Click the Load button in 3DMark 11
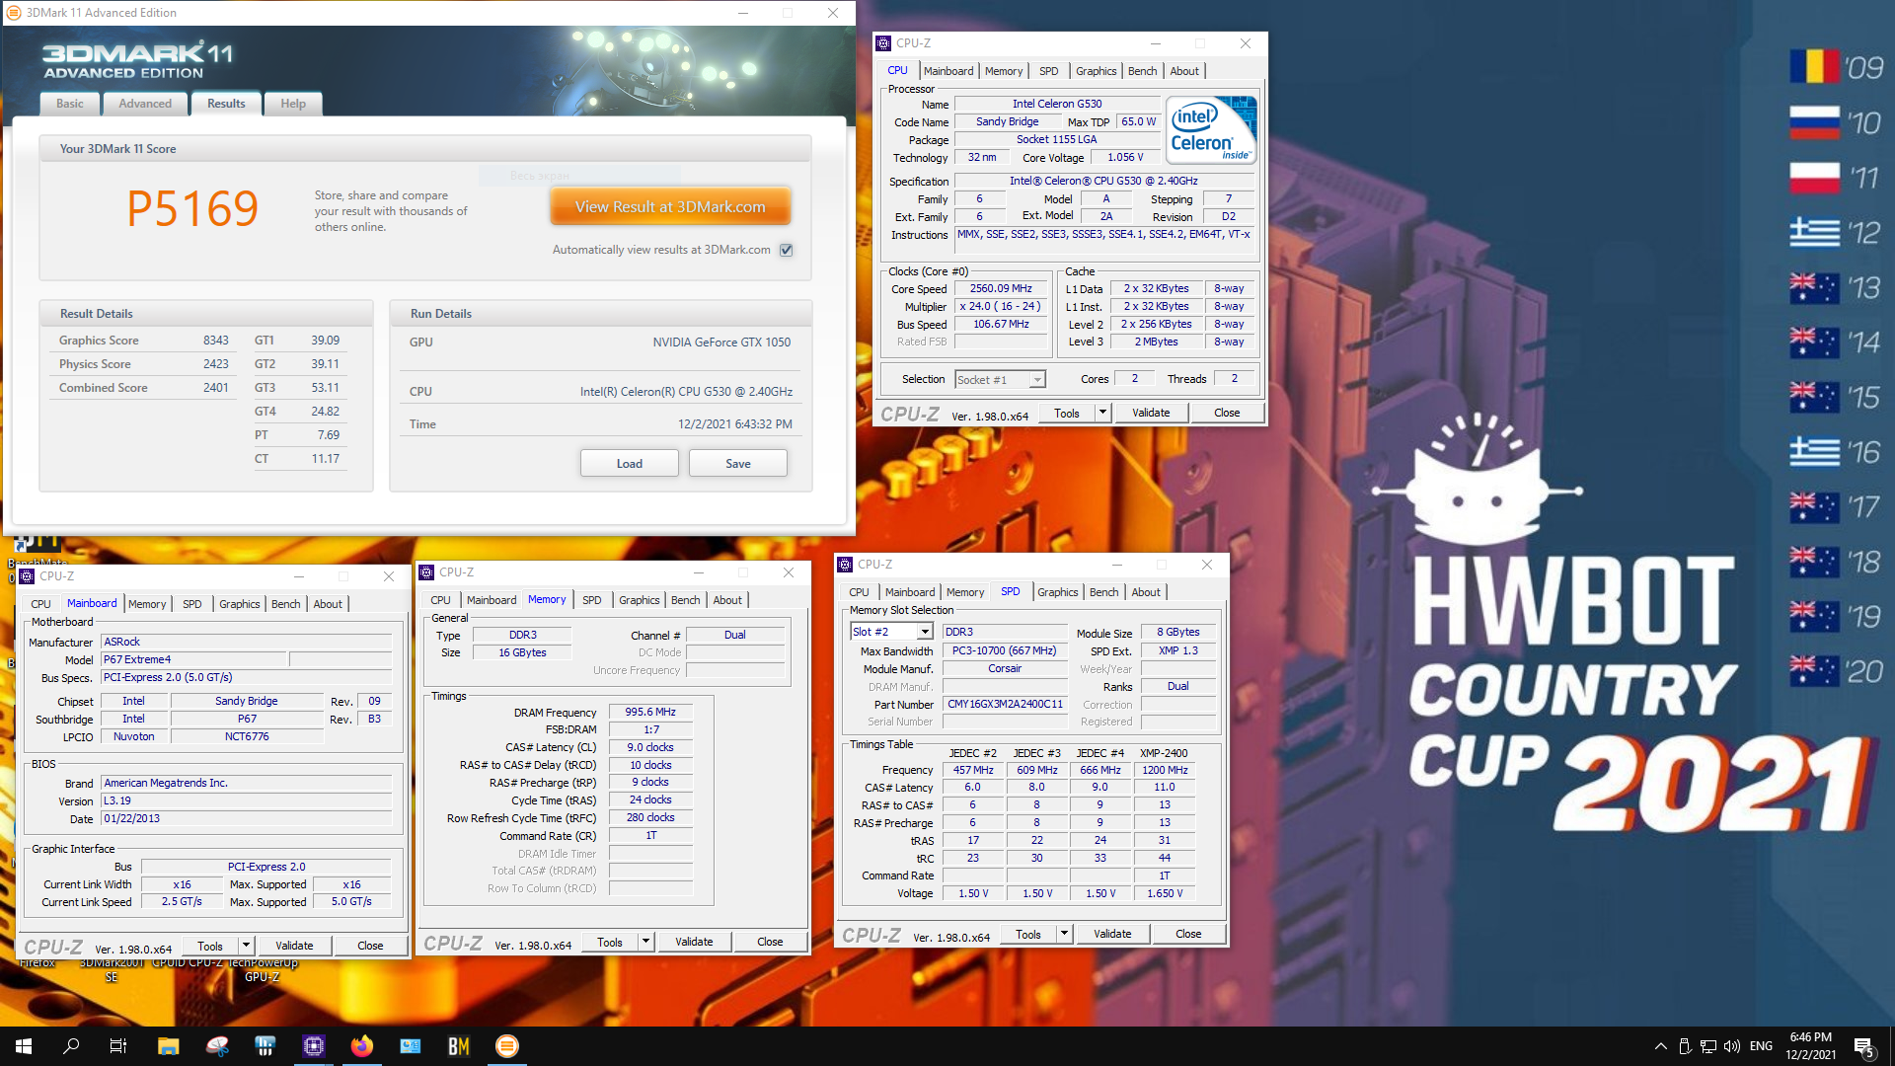 pyautogui.click(x=630, y=464)
